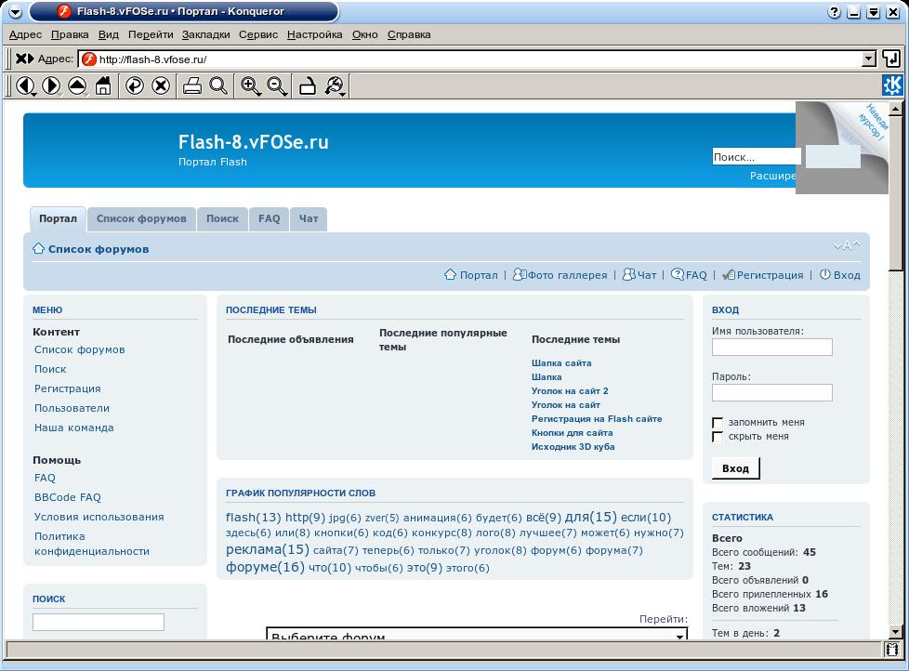The height and width of the screenshot is (671, 909).
Task: Click the "Имя пользователя" input field
Action: click(x=771, y=348)
